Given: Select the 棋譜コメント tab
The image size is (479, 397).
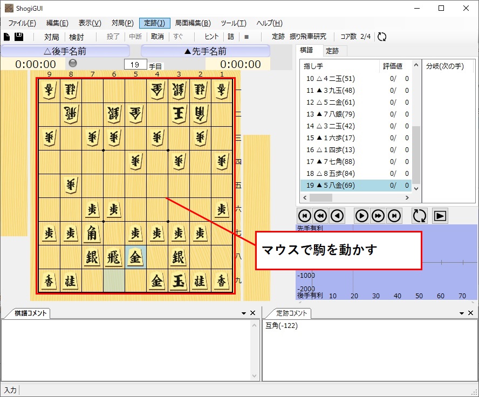Looking at the screenshot, I should (x=31, y=313).
